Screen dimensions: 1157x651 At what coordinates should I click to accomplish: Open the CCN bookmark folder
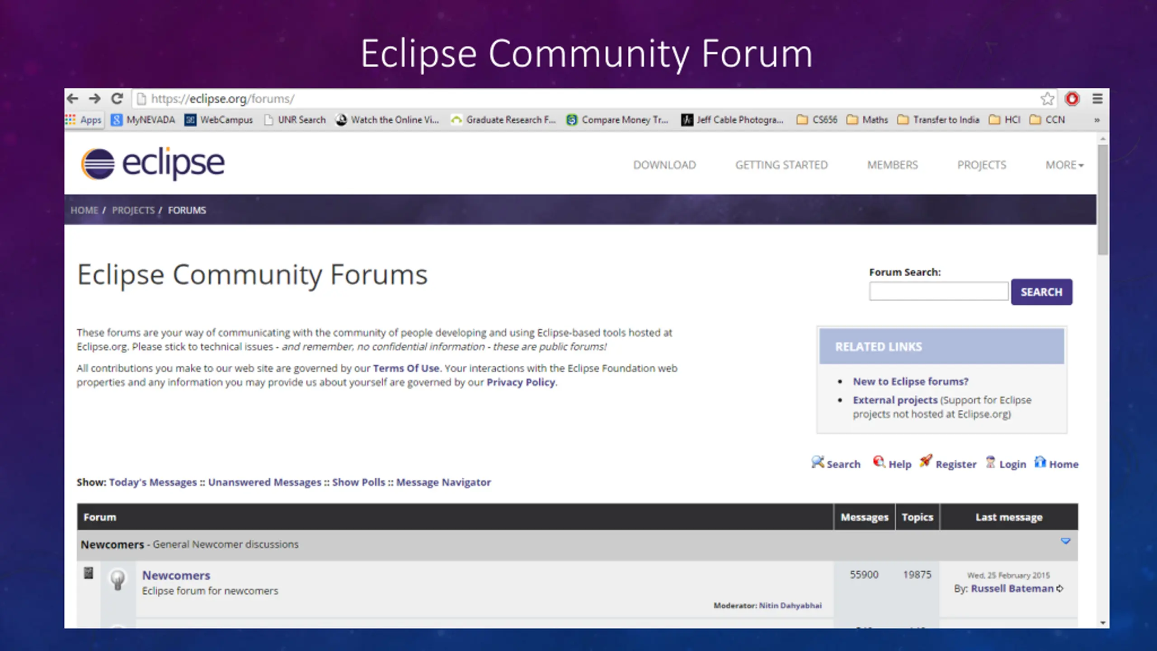[1047, 120]
